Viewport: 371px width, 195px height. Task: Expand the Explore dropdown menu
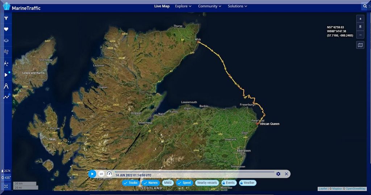coord(183,6)
